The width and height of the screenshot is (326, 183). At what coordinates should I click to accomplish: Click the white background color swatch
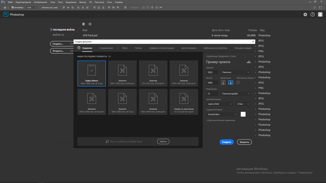tap(243, 114)
